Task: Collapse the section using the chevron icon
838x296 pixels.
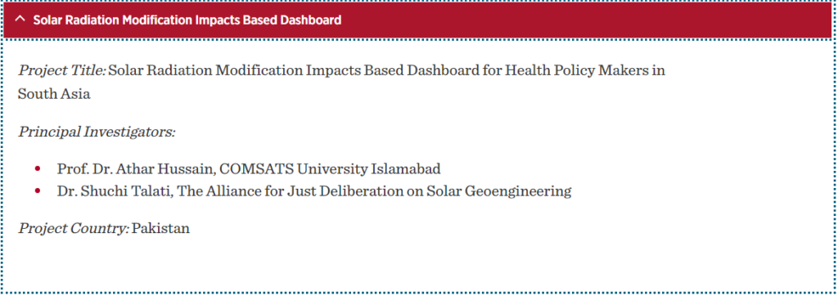Action: (x=20, y=20)
